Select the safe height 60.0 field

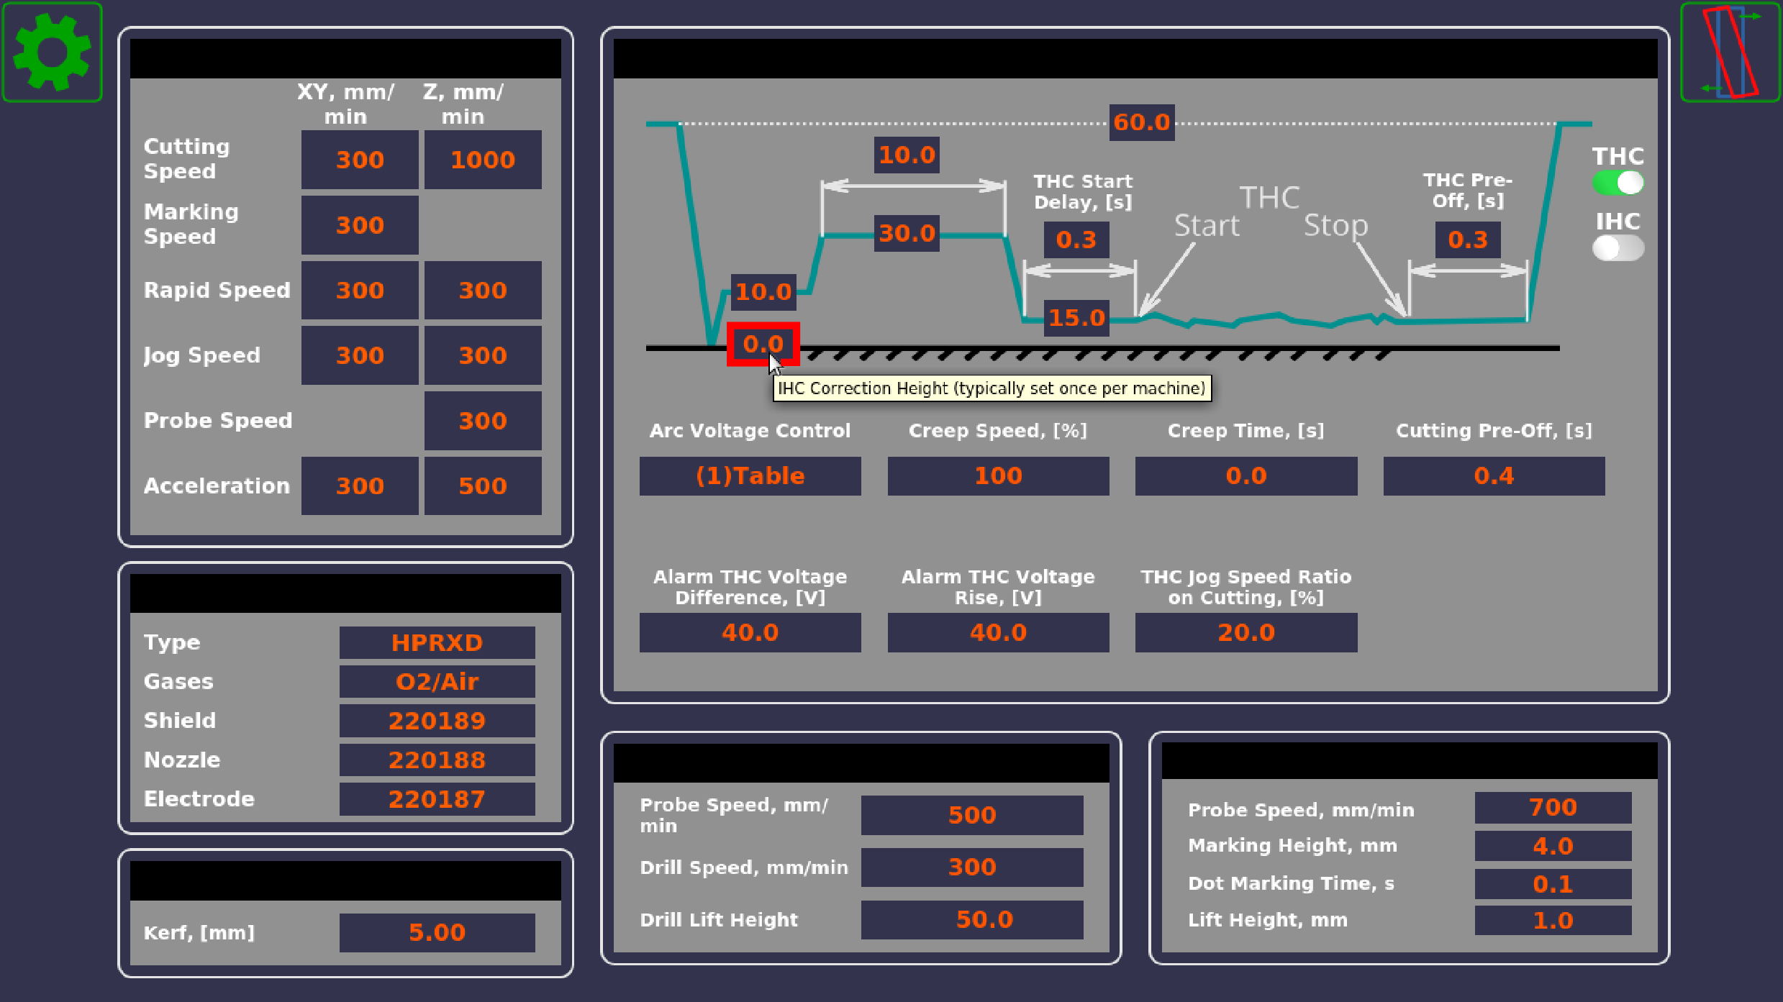pyautogui.click(x=1141, y=122)
